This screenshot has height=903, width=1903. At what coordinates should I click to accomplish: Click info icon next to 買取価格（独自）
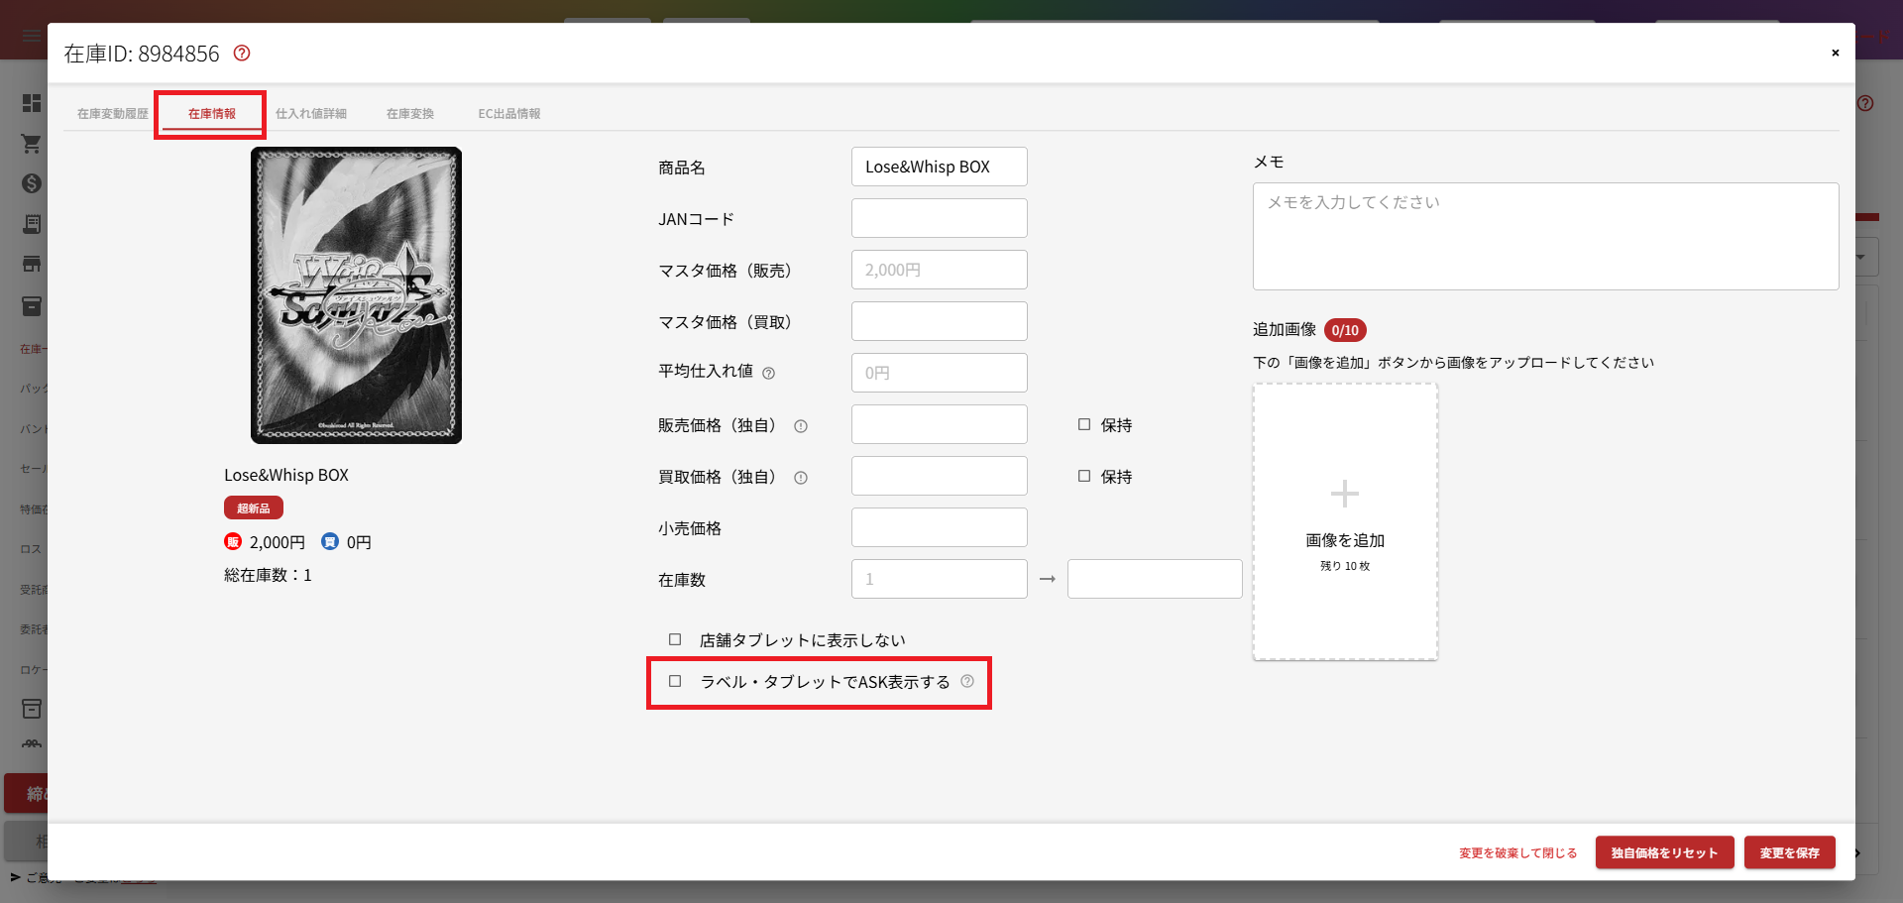point(801,478)
